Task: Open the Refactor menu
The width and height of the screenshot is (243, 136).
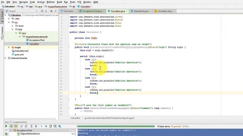Action: [50, 2]
